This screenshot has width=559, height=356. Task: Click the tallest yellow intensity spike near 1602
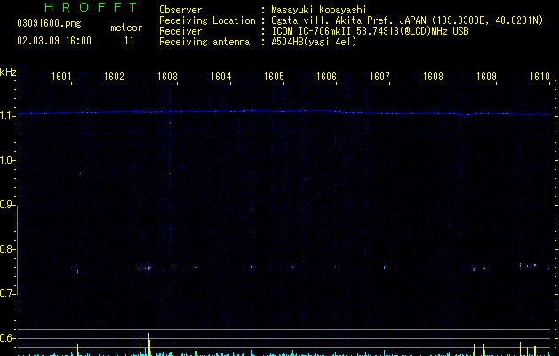pos(149,344)
